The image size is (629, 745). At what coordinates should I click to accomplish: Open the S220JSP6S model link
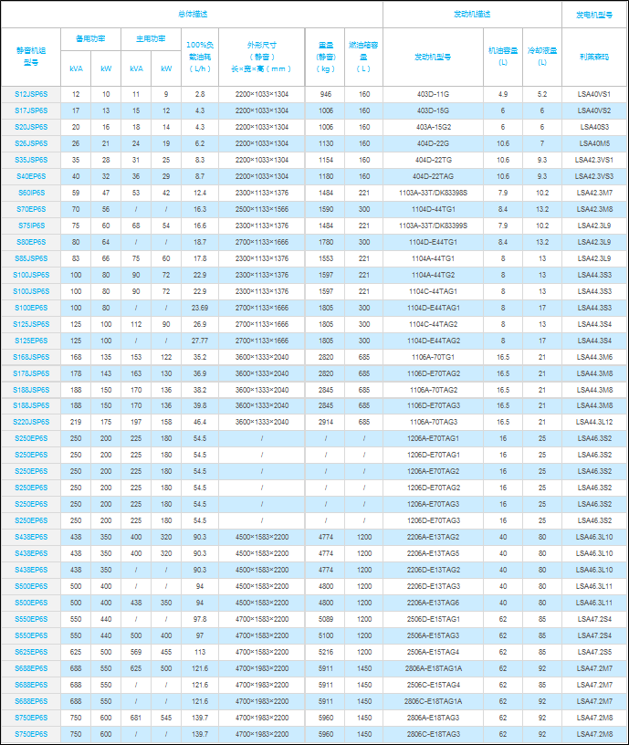pos(32,423)
